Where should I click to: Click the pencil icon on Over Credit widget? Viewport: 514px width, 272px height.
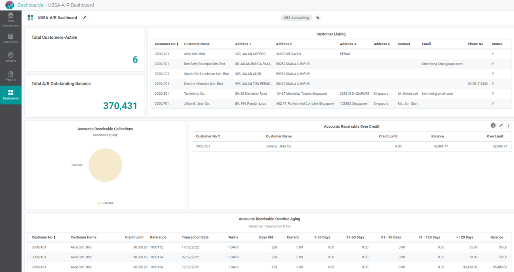coord(501,125)
